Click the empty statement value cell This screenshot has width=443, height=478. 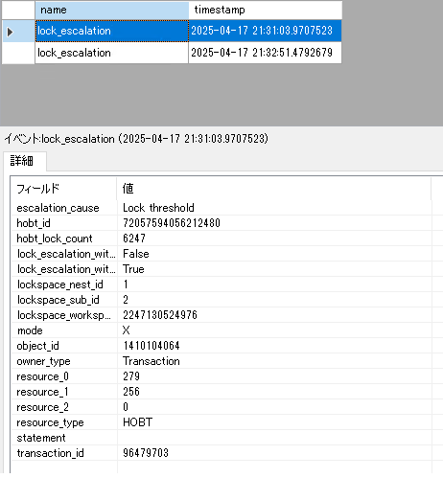(x=274, y=438)
